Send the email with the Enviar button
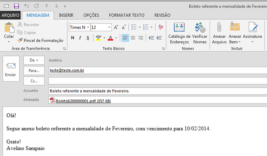 (11, 69)
